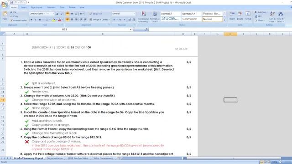Switch to Sales Commissions sheet tab

(104, 158)
